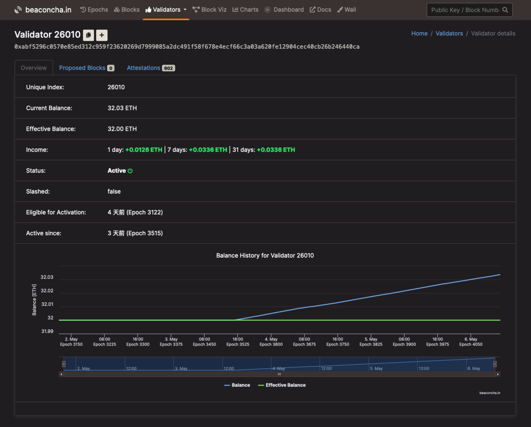Open the Epochs page
The width and height of the screenshot is (531, 427).
94,9
